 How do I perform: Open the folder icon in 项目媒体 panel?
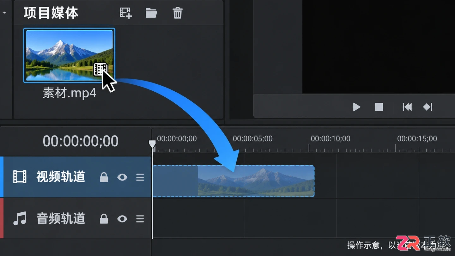pyautogui.click(x=151, y=13)
